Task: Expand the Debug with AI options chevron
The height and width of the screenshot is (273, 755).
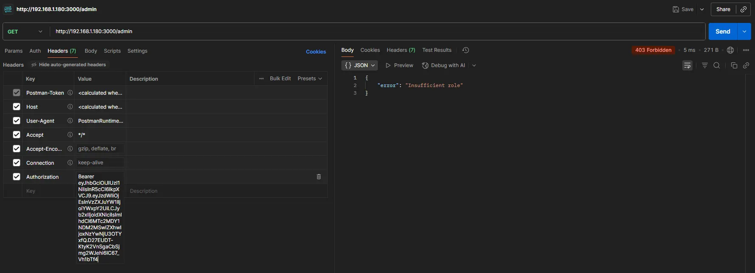Action: (x=474, y=65)
